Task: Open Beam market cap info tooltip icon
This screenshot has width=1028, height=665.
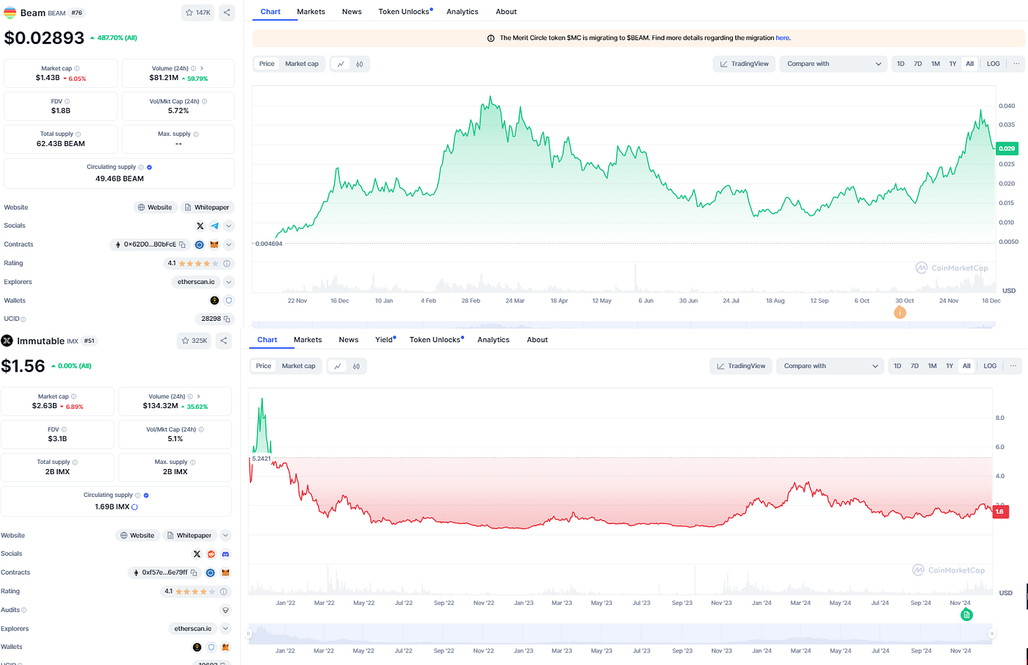Action: (77, 69)
